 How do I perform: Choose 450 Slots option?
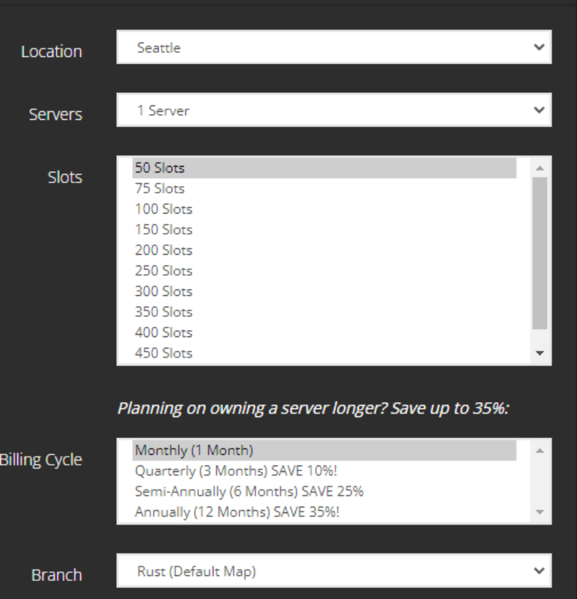click(x=325, y=354)
